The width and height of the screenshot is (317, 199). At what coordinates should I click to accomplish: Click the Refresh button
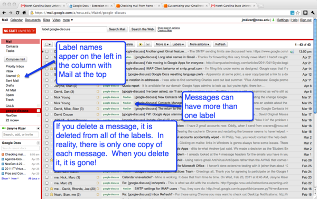coord(220,44)
